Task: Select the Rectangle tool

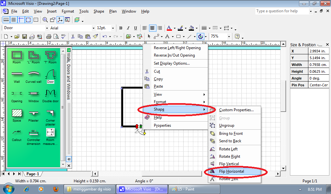Action: click(178, 37)
